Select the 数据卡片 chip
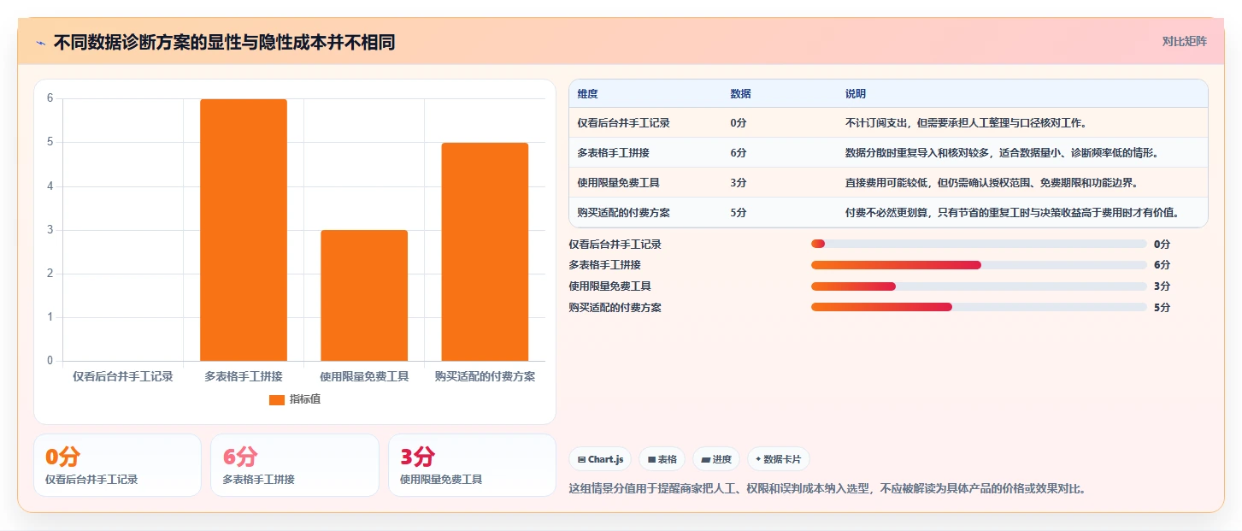 tap(778, 459)
